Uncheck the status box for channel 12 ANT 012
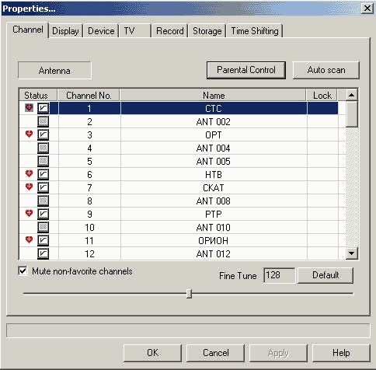 [43, 253]
